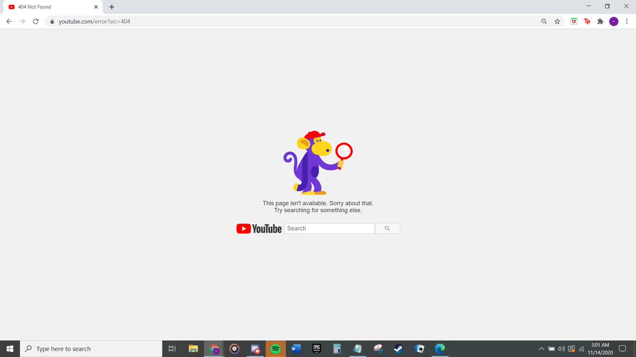Screen dimensions: 636x357
Task: Open the notepad-style taskbar icon
Action: 357,349
